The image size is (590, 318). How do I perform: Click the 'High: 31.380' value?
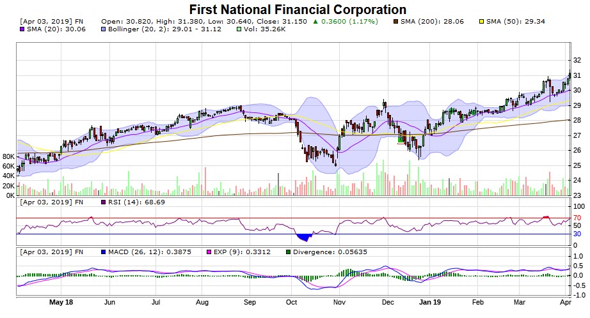179,22
